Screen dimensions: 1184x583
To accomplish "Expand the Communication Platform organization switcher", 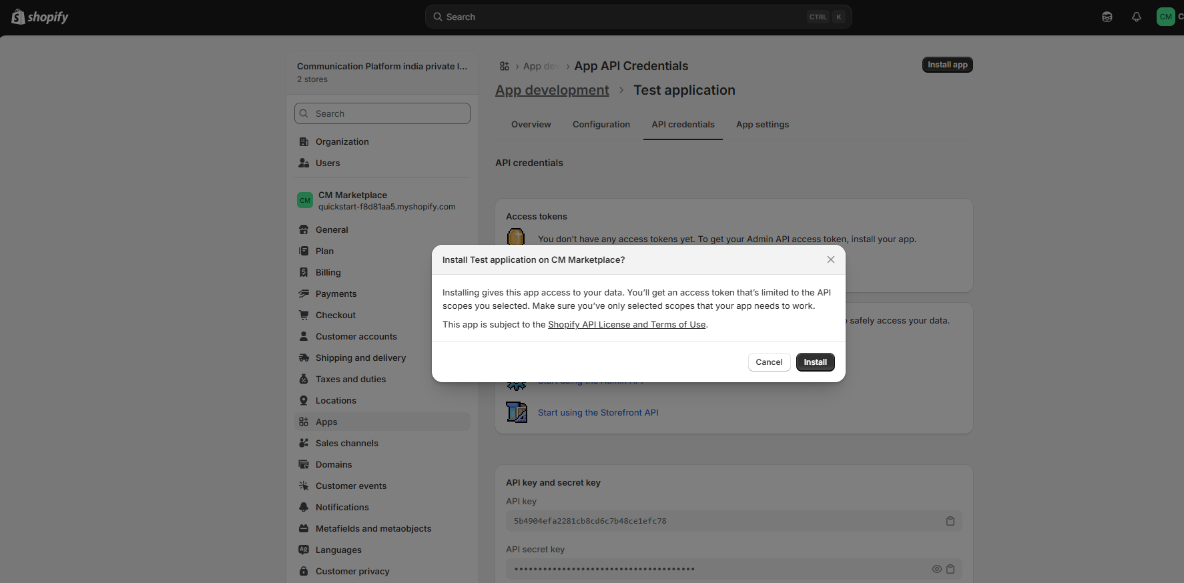I will click(x=382, y=72).
